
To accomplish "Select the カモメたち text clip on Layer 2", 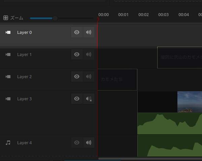I will pyautogui.click(x=117, y=79).
